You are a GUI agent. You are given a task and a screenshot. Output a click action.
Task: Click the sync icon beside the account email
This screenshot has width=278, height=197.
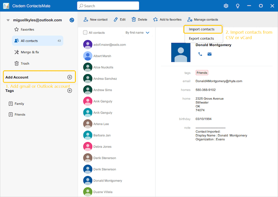pyautogui.click(x=71, y=20)
